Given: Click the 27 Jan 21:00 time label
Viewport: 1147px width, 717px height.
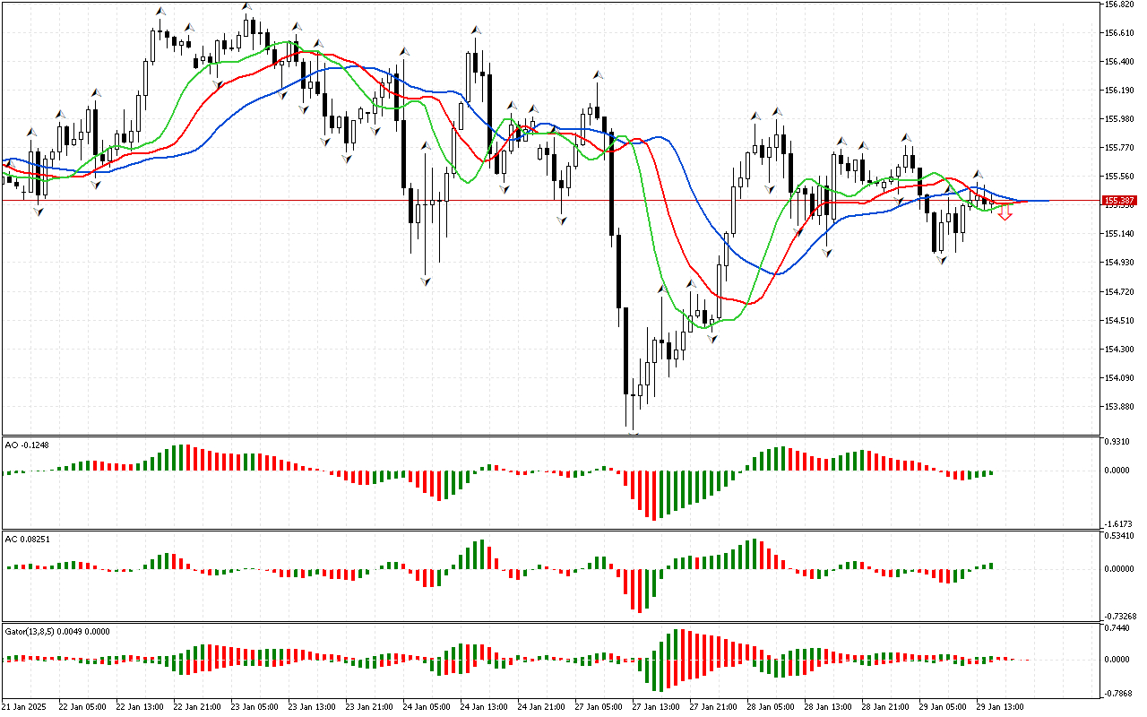Looking at the screenshot, I should point(713,706).
